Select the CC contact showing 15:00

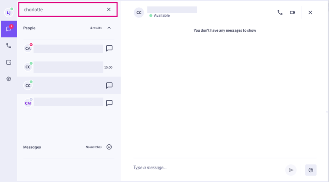pos(69,67)
